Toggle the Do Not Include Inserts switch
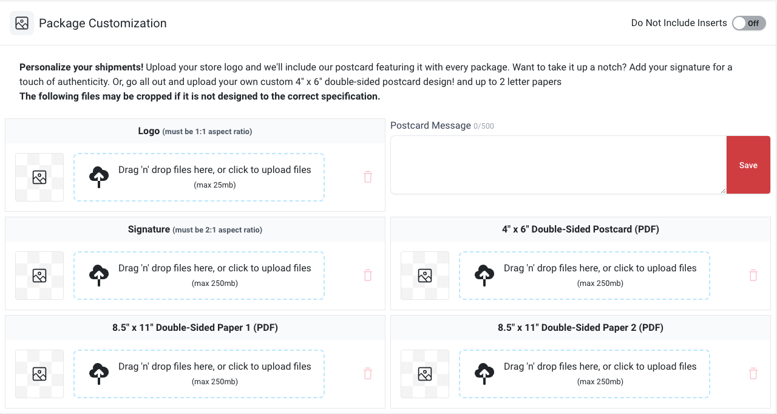This screenshot has height=414, width=777. pos(748,23)
